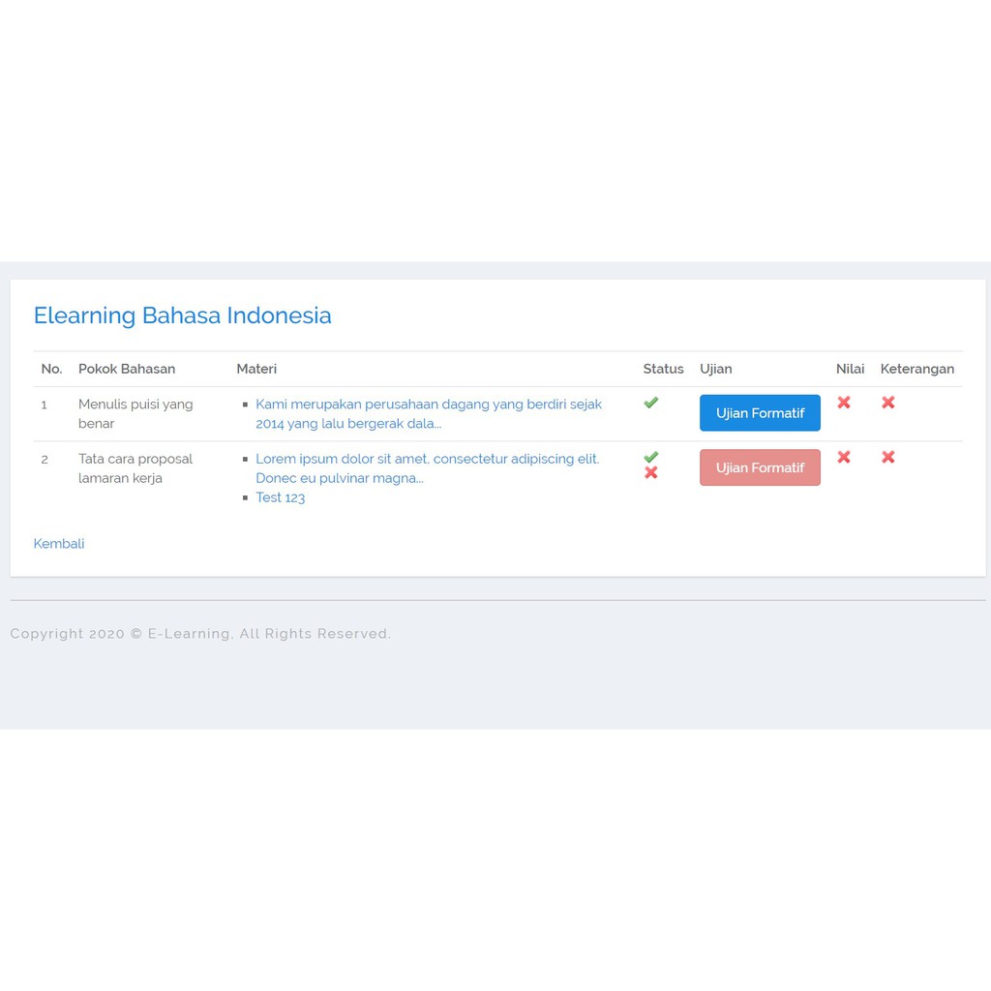Click green checkmark in row 1 Status
Image resolution: width=991 pixels, height=991 pixels.
point(650,403)
